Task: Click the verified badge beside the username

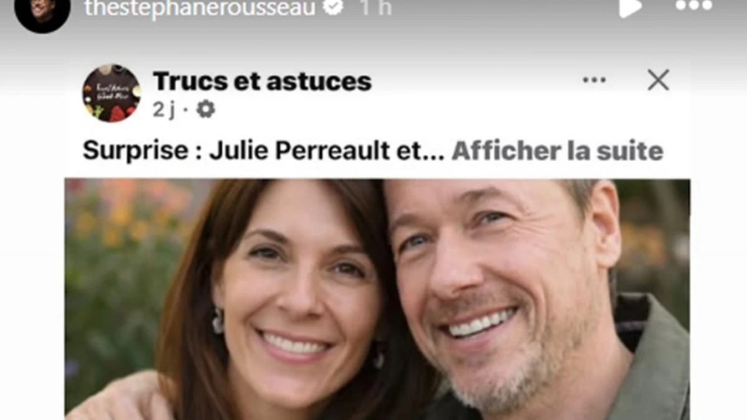Action: pyautogui.click(x=335, y=7)
